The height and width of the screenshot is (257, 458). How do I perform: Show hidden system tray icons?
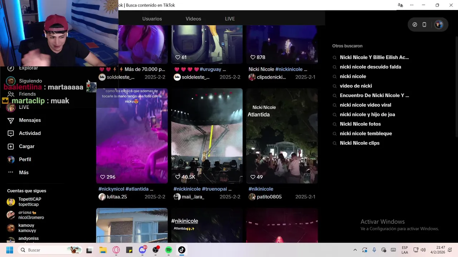coord(355,250)
